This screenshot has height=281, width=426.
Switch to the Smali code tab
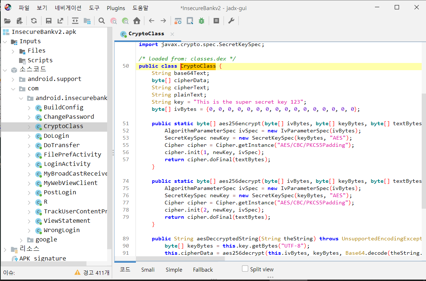[148, 269]
